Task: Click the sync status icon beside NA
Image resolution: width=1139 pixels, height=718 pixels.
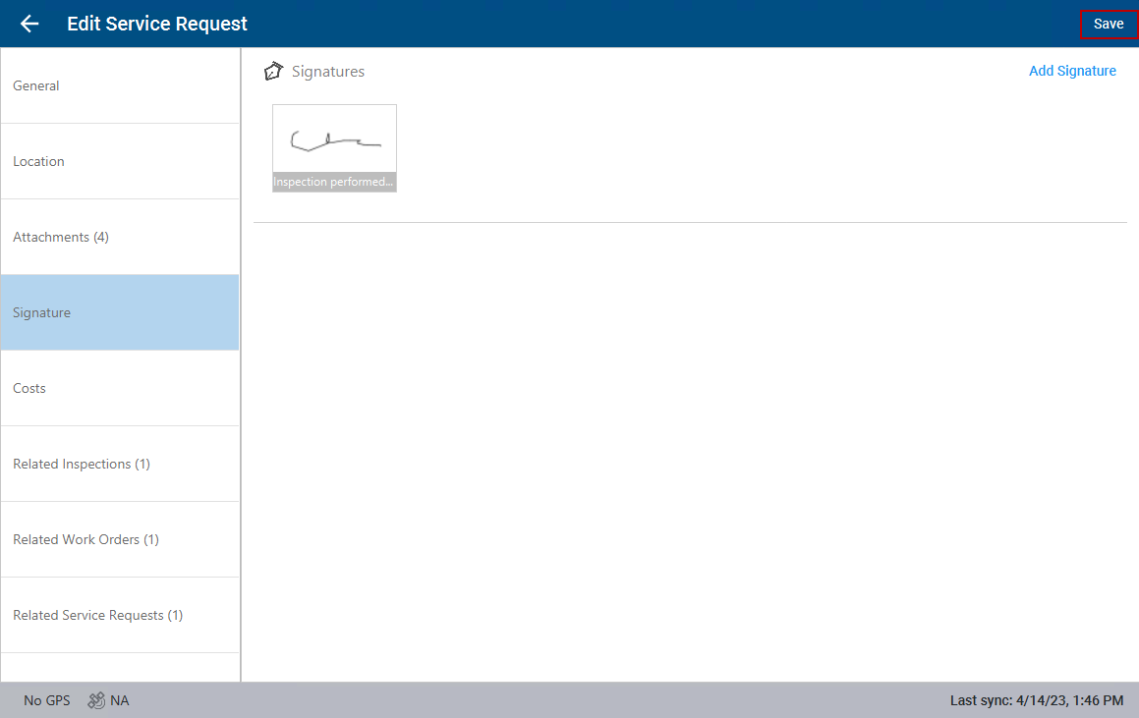Action: coord(96,700)
